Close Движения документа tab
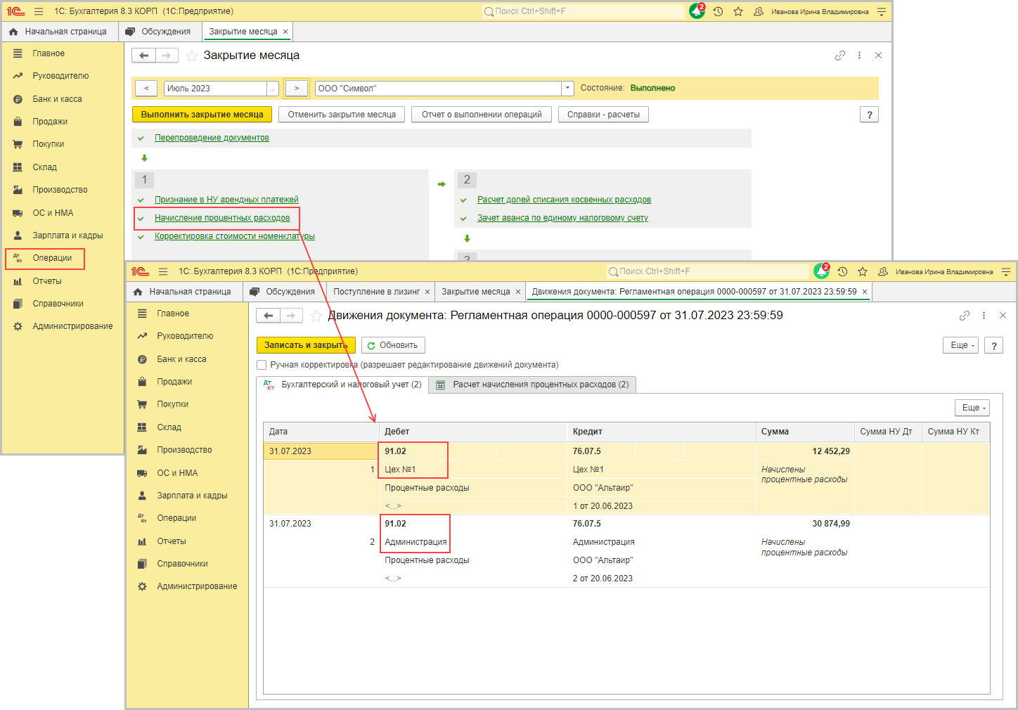The height and width of the screenshot is (710, 1018). pyautogui.click(x=865, y=292)
